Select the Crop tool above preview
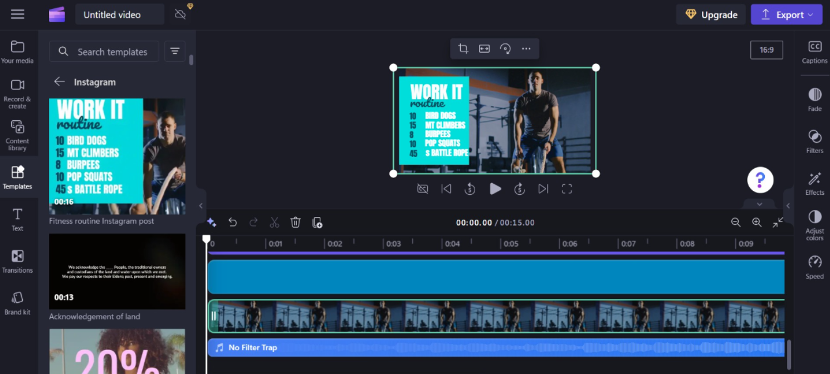The width and height of the screenshot is (830, 374). 463,49
